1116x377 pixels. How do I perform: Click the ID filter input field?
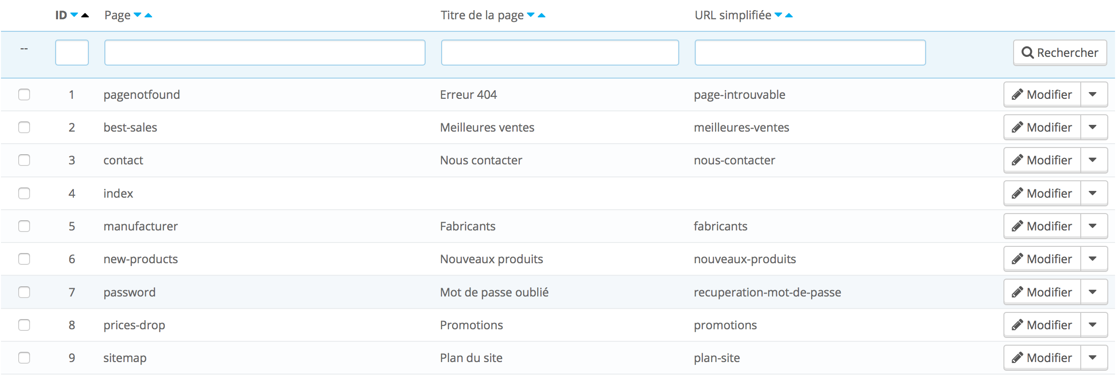(x=72, y=53)
